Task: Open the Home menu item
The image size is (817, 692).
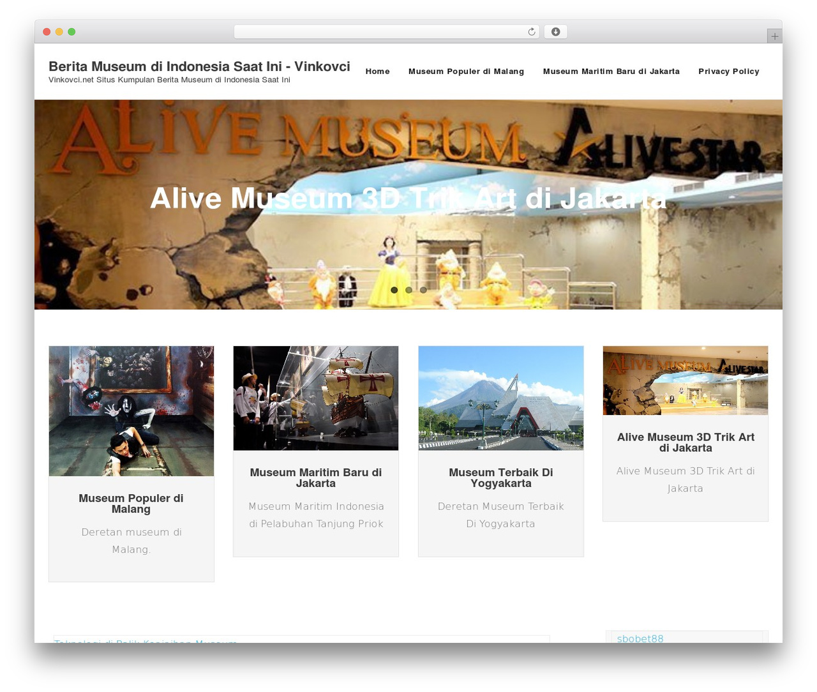Action: 377,71
